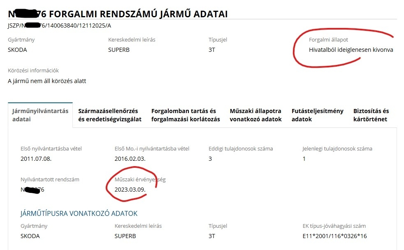Show the Futásteljesítmény adatok tab

click(x=317, y=115)
